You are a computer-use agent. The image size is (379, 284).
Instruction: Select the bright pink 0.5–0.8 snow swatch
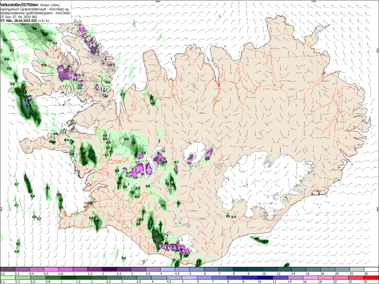pos(51,269)
